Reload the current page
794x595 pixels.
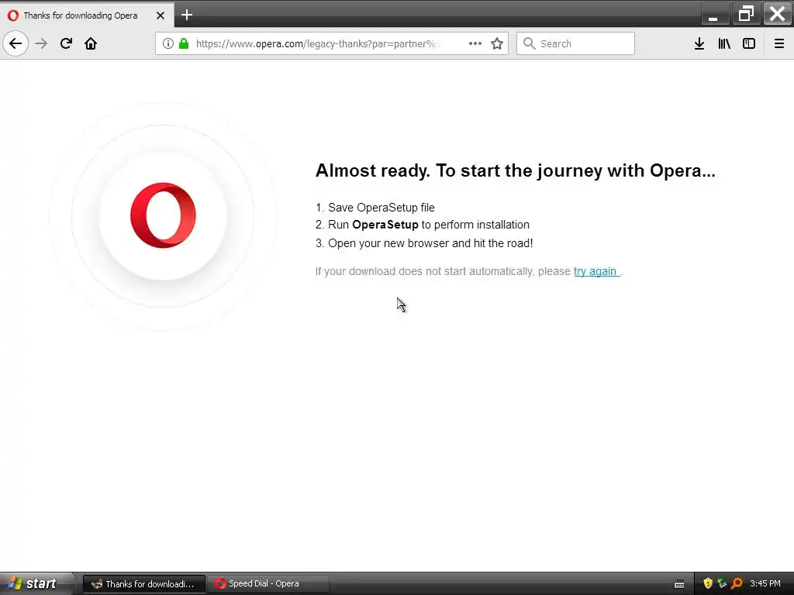(66, 43)
